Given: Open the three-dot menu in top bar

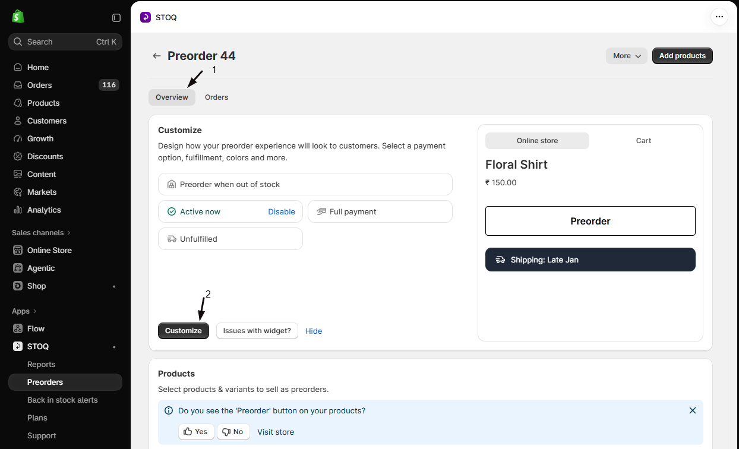Looking at the screenshot, I should point(719,17).
